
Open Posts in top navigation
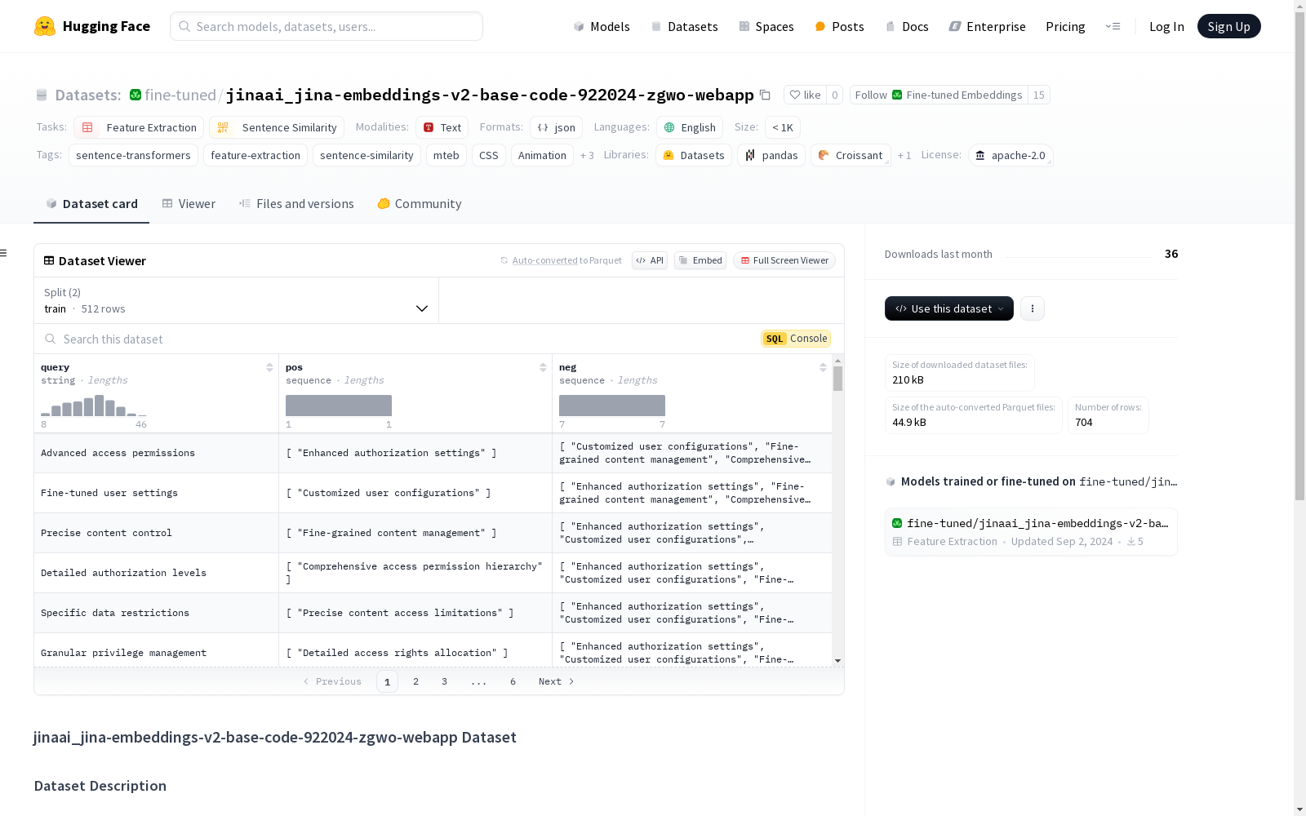coord(839,26)
